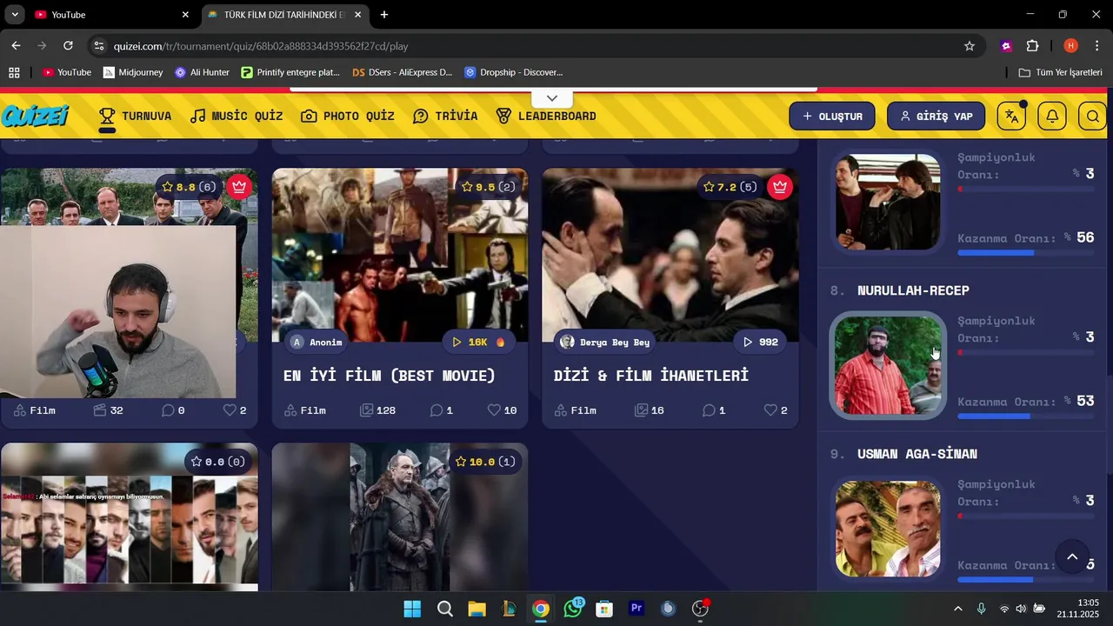Click author Derya Bey Bey
The width and height of the screenshot is (1113, 626).
click(605, 342)
